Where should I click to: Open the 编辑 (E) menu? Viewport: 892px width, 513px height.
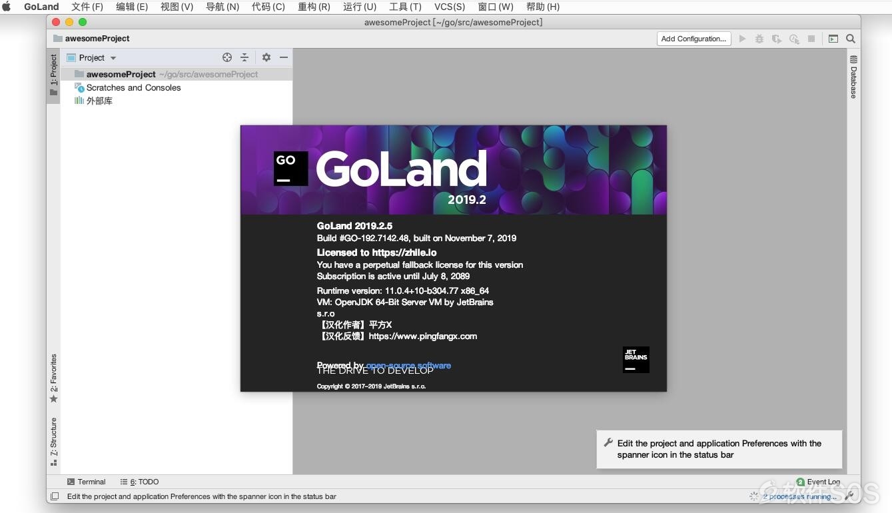(132, 7)
